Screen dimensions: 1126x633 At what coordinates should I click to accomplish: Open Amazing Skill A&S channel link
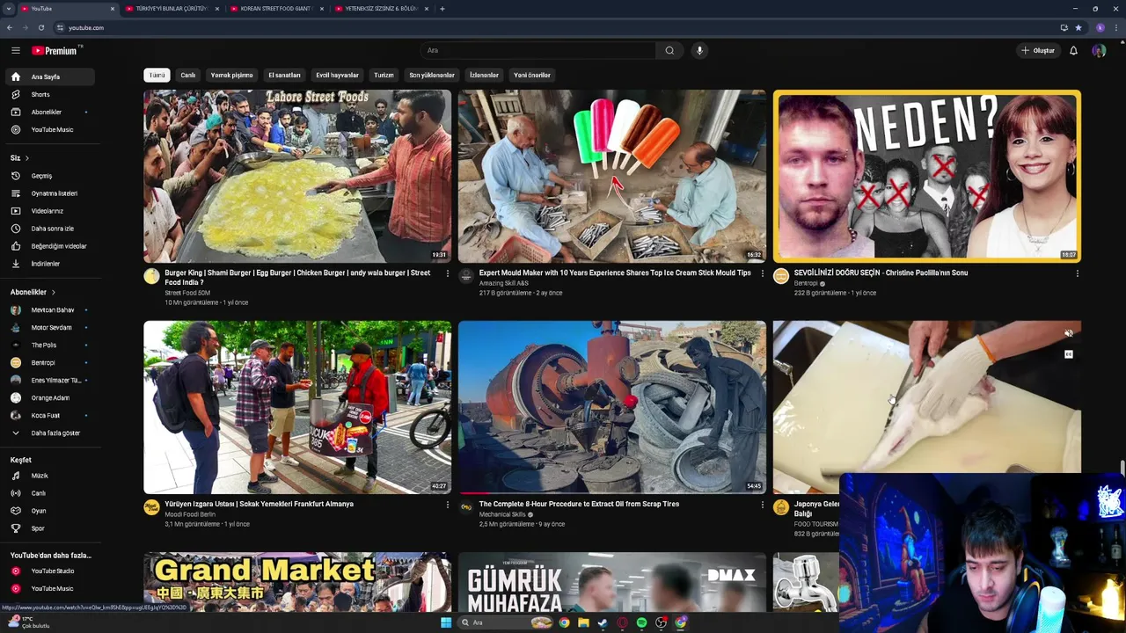(x=504, y=283)
